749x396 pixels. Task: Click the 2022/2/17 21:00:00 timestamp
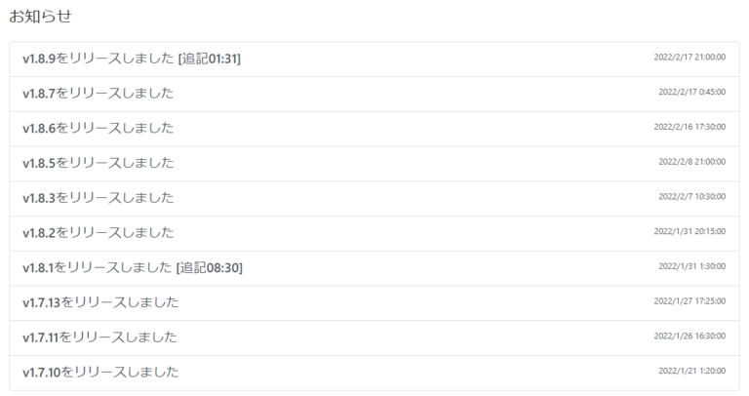pyautogui.click(x=690, y=57)
